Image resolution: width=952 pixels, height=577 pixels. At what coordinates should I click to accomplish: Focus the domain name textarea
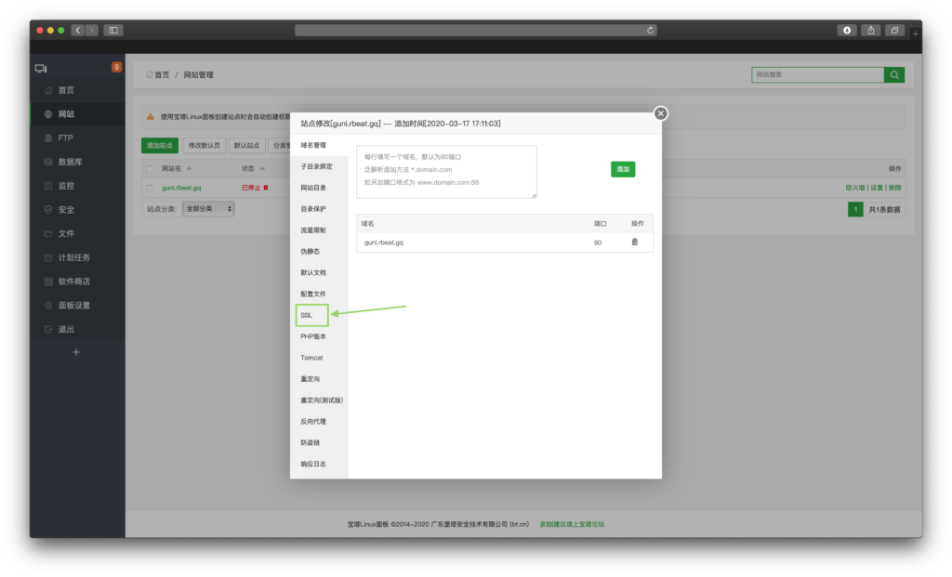click(x=446, y=172)
